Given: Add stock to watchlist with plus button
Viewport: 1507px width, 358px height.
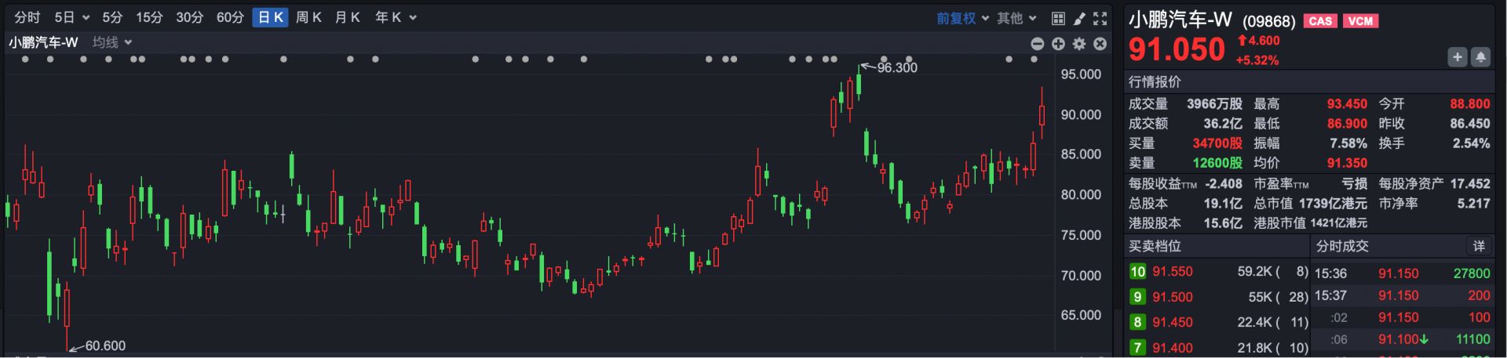Looking at the screenshot, I should [x=1458, y=56].
